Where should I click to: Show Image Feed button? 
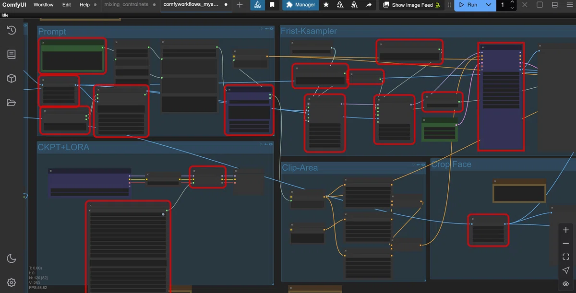(411, 5)
